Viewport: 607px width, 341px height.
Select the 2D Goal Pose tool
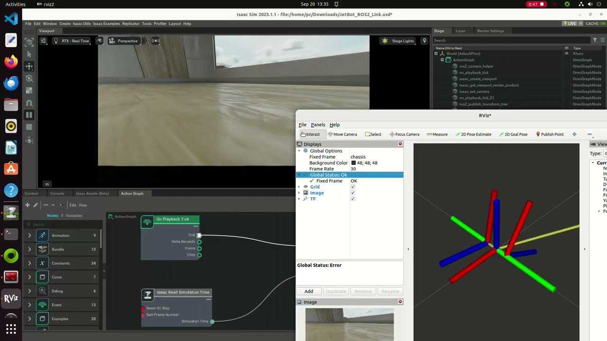[x=513, y=134]
